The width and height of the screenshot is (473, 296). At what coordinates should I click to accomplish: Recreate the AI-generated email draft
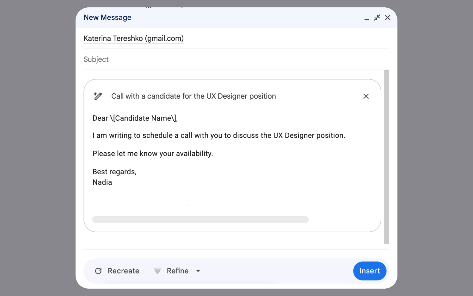coord(123,271)
